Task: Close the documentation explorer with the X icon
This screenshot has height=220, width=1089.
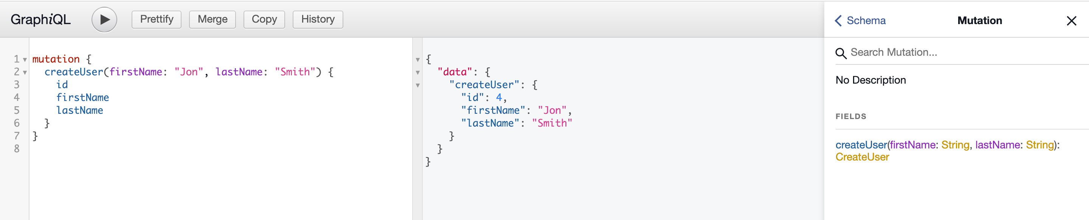Action: [1072, 20]
